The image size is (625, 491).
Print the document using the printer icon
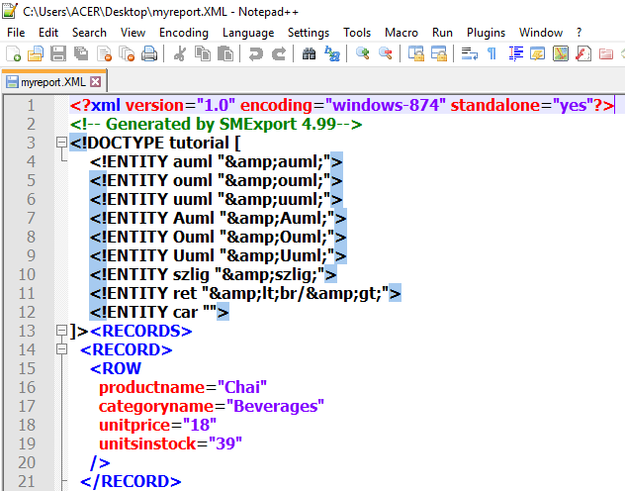click(149, 53)
